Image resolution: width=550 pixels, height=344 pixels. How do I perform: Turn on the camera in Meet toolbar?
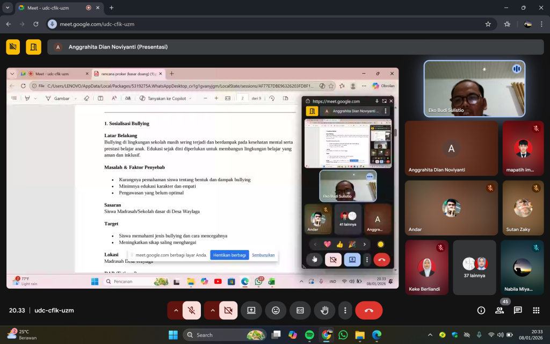coord(228,311)
